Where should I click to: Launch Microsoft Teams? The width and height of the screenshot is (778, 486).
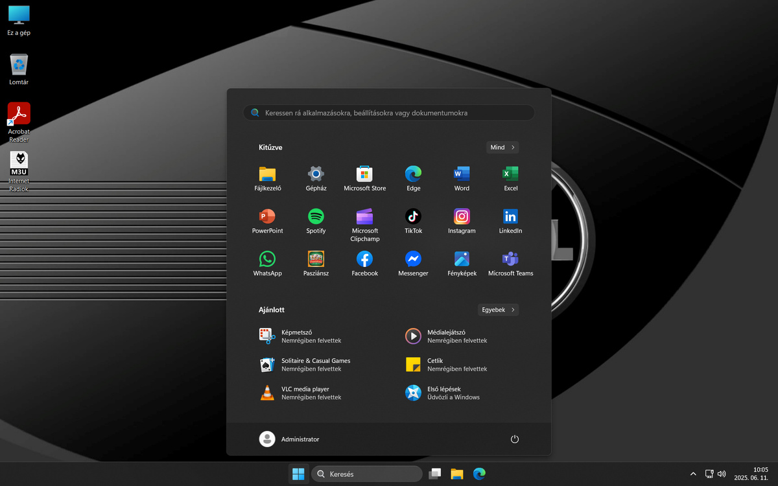tap(510, 264)
